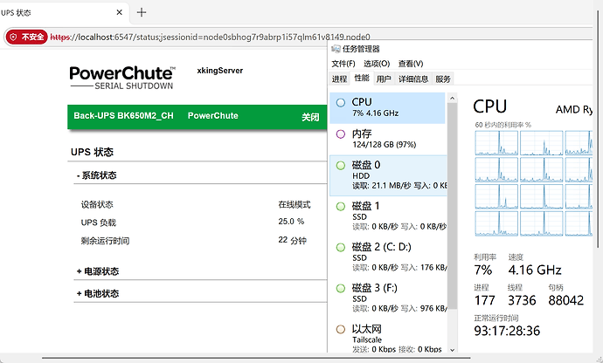Image resolution: width=603 pixels, height=363 pixels.
Task: Click the 22 分钟 remaining runtime value
Action: pyautogui.click(x=292, y=241)
